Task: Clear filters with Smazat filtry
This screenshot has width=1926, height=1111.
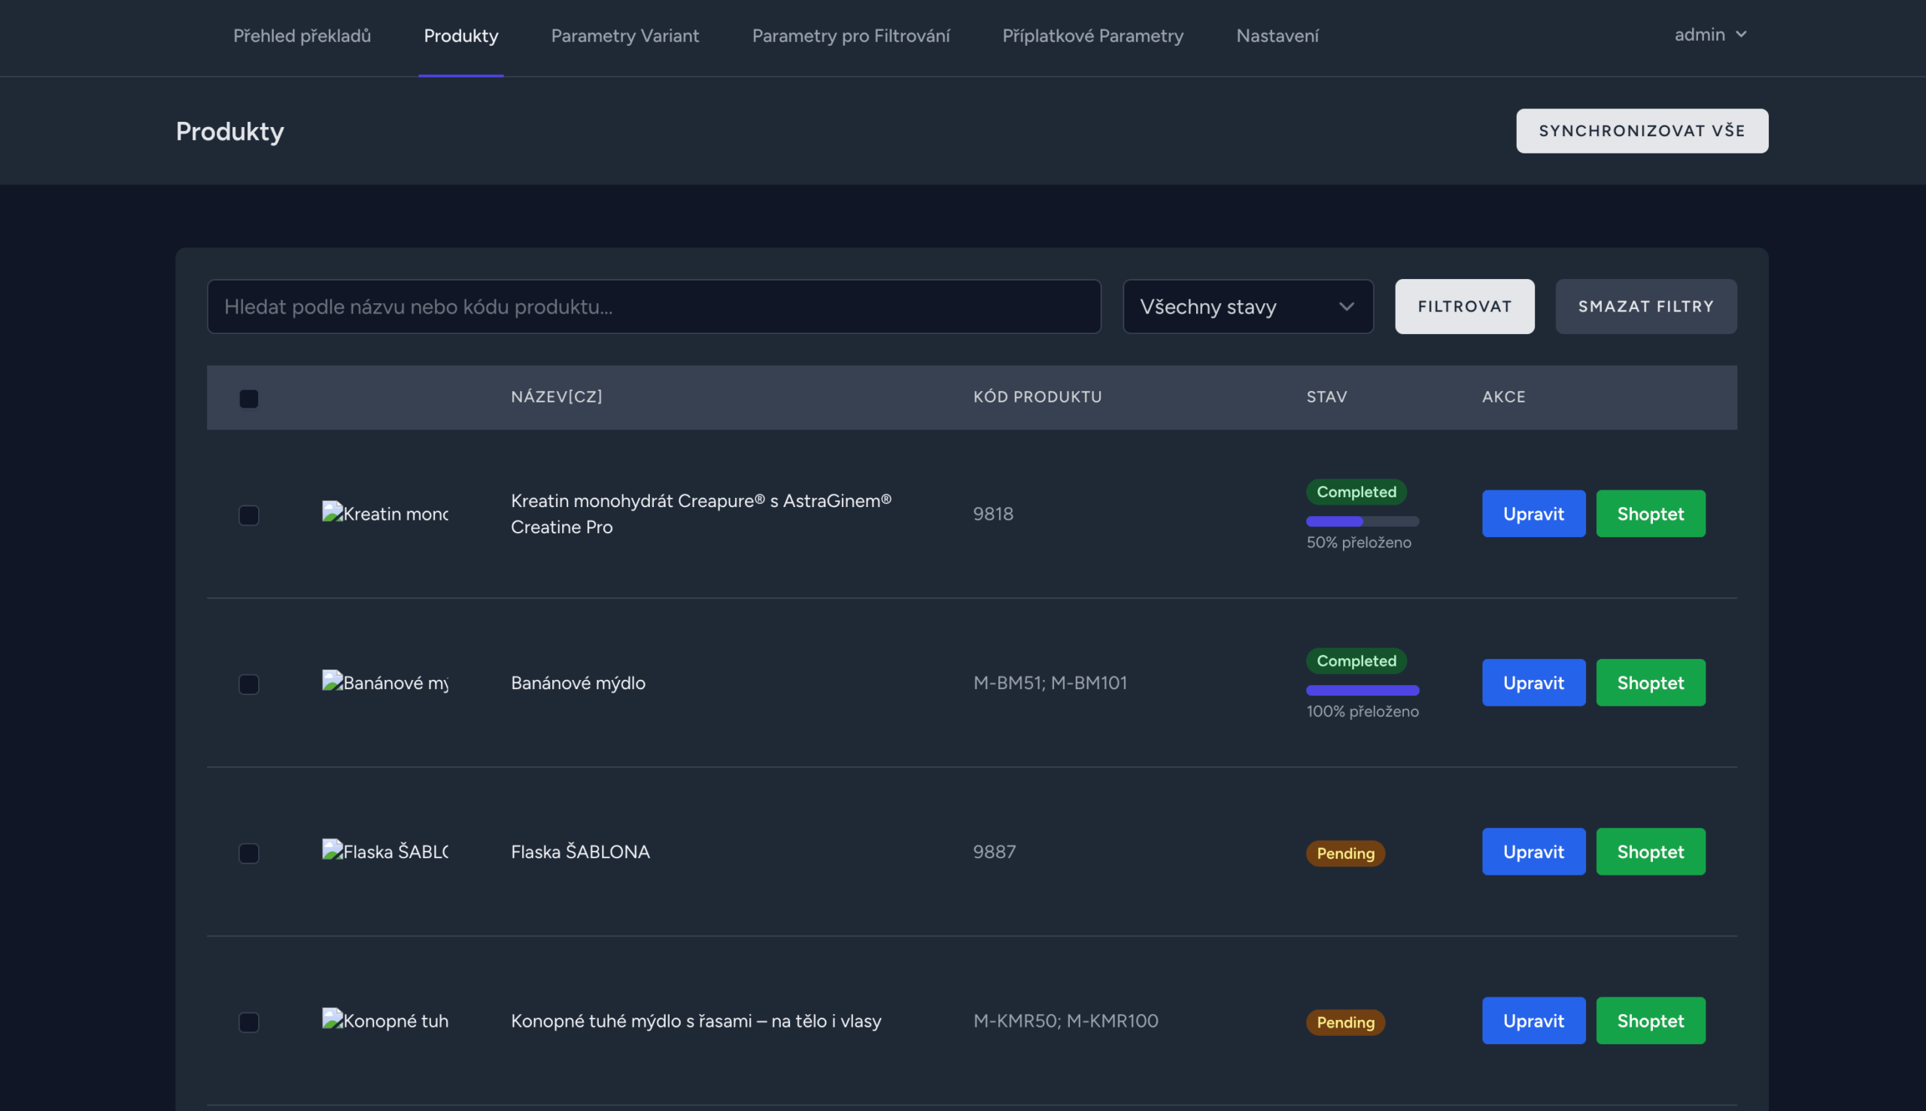Action: (x=1645, y=306)
